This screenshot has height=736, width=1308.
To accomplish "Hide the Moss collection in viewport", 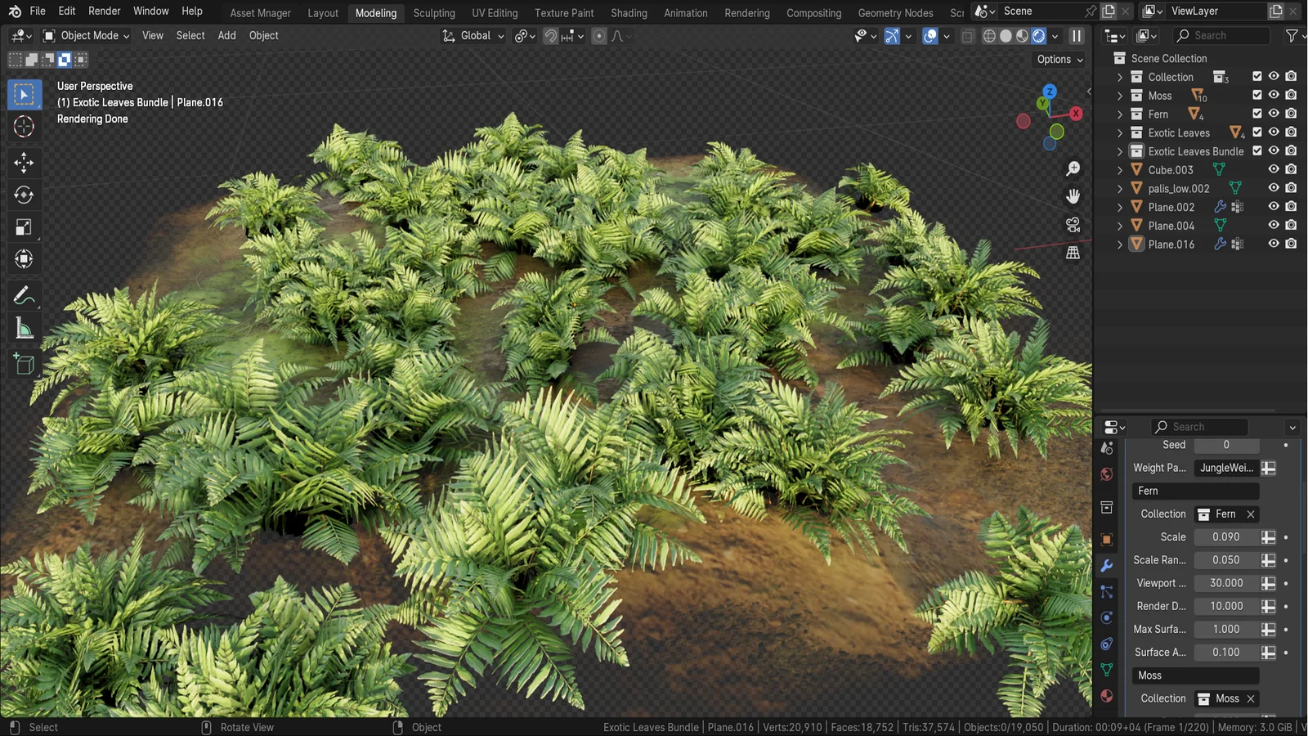I will [x=1273, y=95].
